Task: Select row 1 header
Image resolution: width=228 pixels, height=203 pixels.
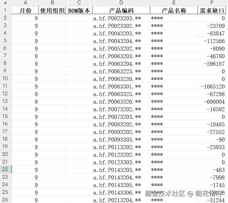Action: 5,10
